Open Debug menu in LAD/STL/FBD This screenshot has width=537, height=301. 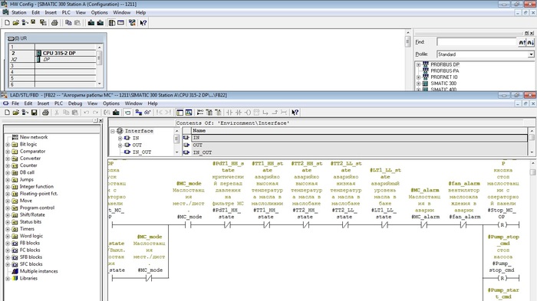[x=75, y=103]
